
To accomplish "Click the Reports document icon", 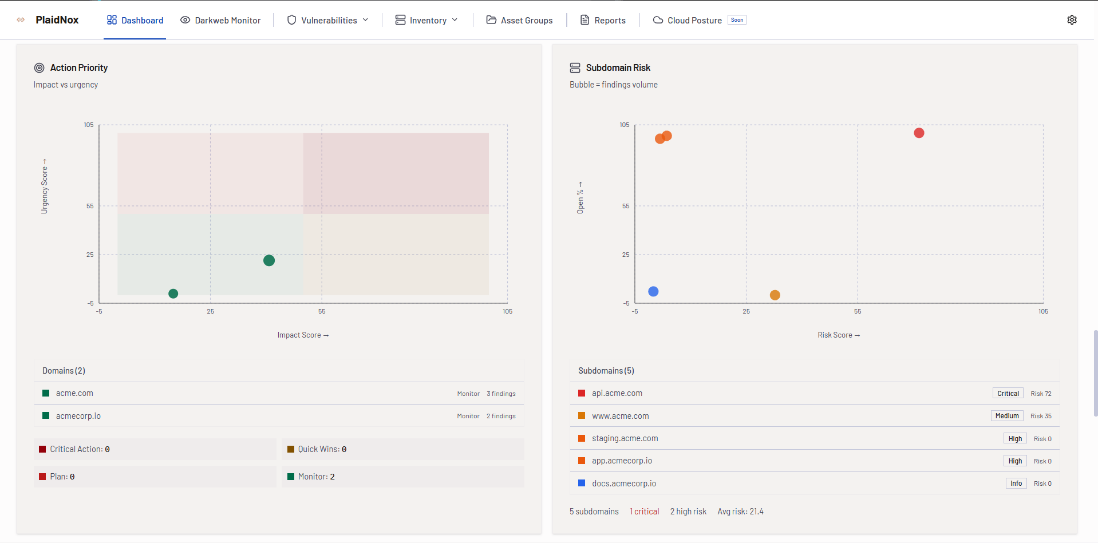I will click(584, 20).
